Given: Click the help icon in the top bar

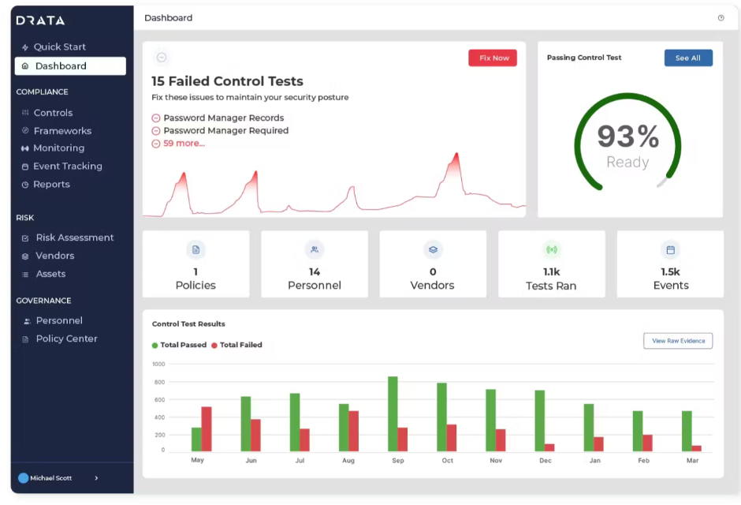Looking at the screenshot, I should pyautogui.click(x=722, y=17).
